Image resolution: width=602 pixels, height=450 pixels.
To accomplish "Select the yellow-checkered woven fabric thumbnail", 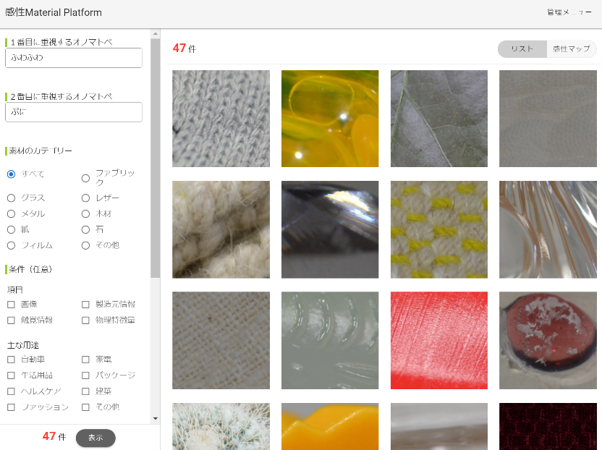I will click(x=439, y=229).
